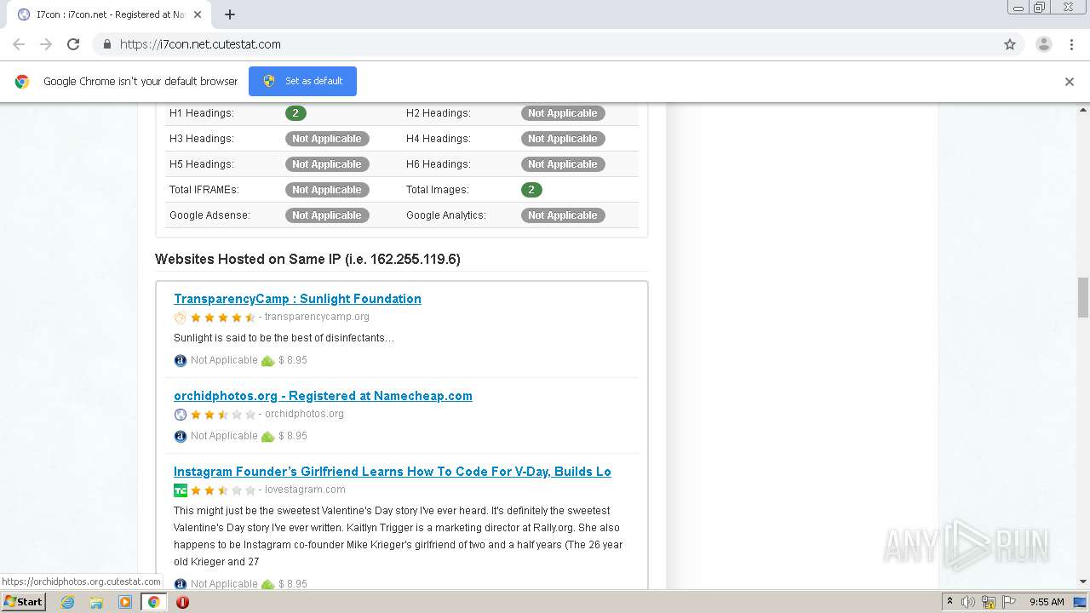The width and height of the screenshot is (1090, 613).
Task: Click Alexa rank icon under lovestagram entry
Action: click(180, 584)
